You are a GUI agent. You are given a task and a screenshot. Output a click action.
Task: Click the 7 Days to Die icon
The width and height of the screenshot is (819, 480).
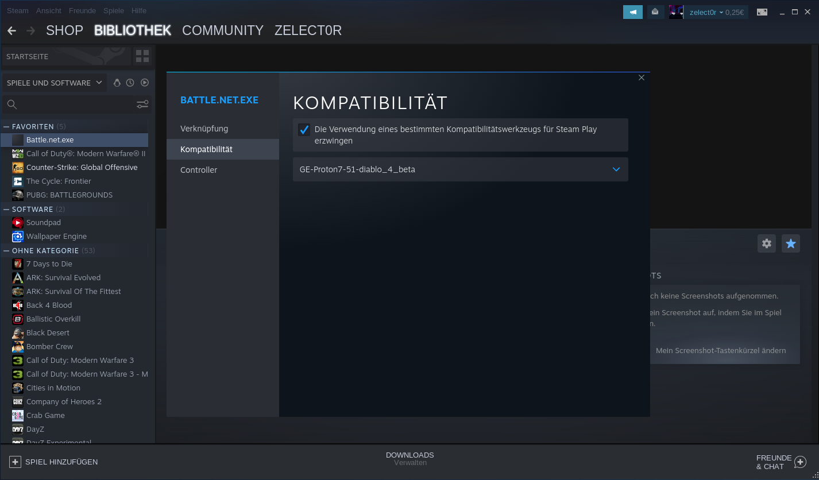pos(18,264)
